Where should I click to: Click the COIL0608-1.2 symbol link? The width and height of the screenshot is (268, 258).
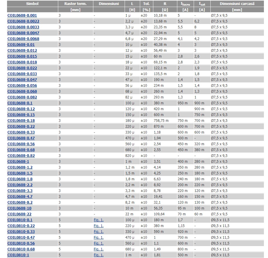click(20, 167)
